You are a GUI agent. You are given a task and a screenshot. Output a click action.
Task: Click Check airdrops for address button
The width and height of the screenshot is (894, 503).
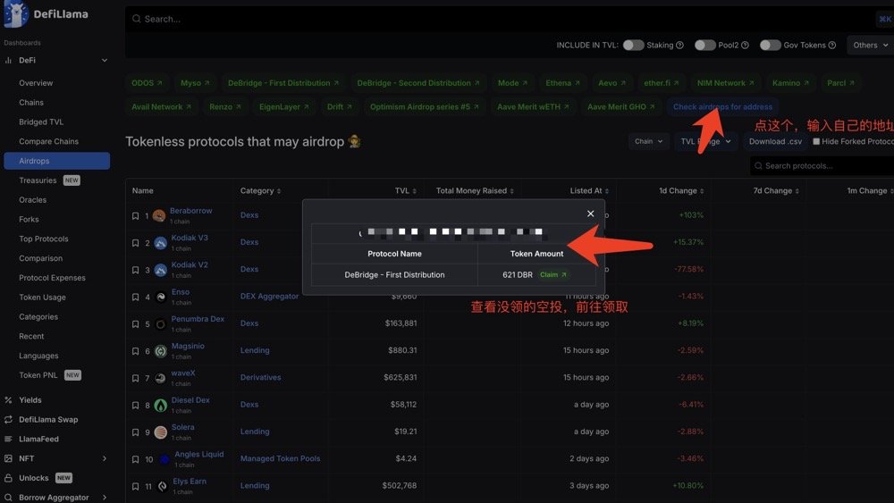click(x=722, y=106)
